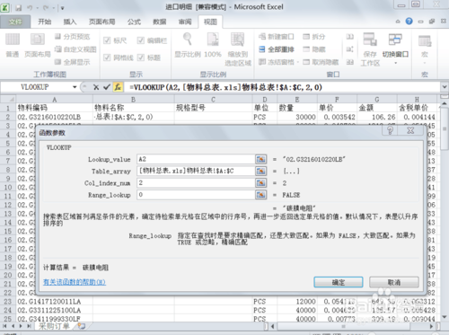Click the Lookup_value input field

tap(196, 159)
